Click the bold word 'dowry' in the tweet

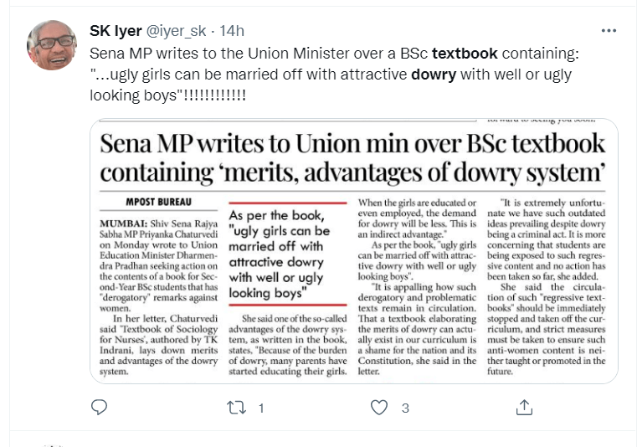pyautogui.click(x=433, y=74)
